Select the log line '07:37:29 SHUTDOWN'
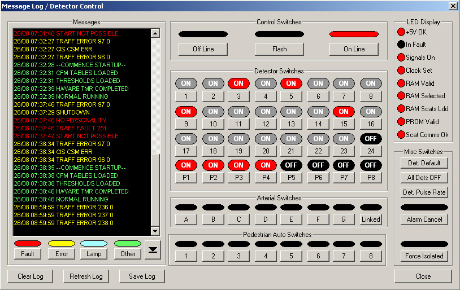Image resolution: width=460 pixels, height=290 pixels. (52, 112)
